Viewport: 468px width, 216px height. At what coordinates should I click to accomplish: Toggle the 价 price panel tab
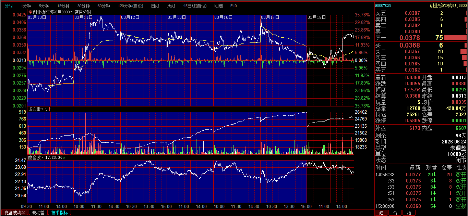[395, 213]
